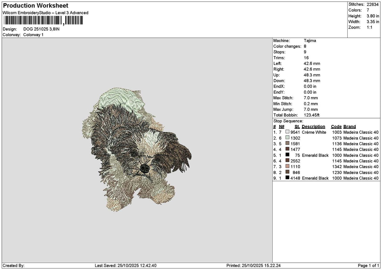Click the EndX value 0.00 in
Image resolution: width=382 pixels, height=270 pixels.
(x=310, y=87)
